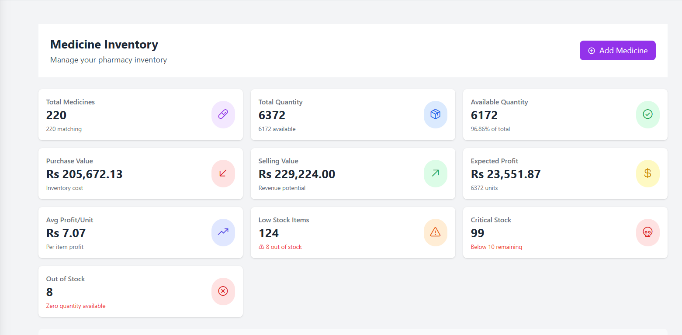
Task: Click the red down-left arrow Purchase Value icon
Action: 223,173
